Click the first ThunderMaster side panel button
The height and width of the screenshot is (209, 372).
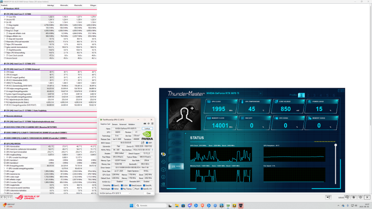pyautogui.click(x=176, y=135)
